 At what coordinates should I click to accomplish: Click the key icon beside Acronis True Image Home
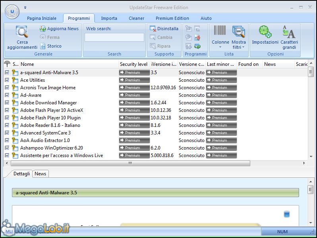tap(15, 88)
